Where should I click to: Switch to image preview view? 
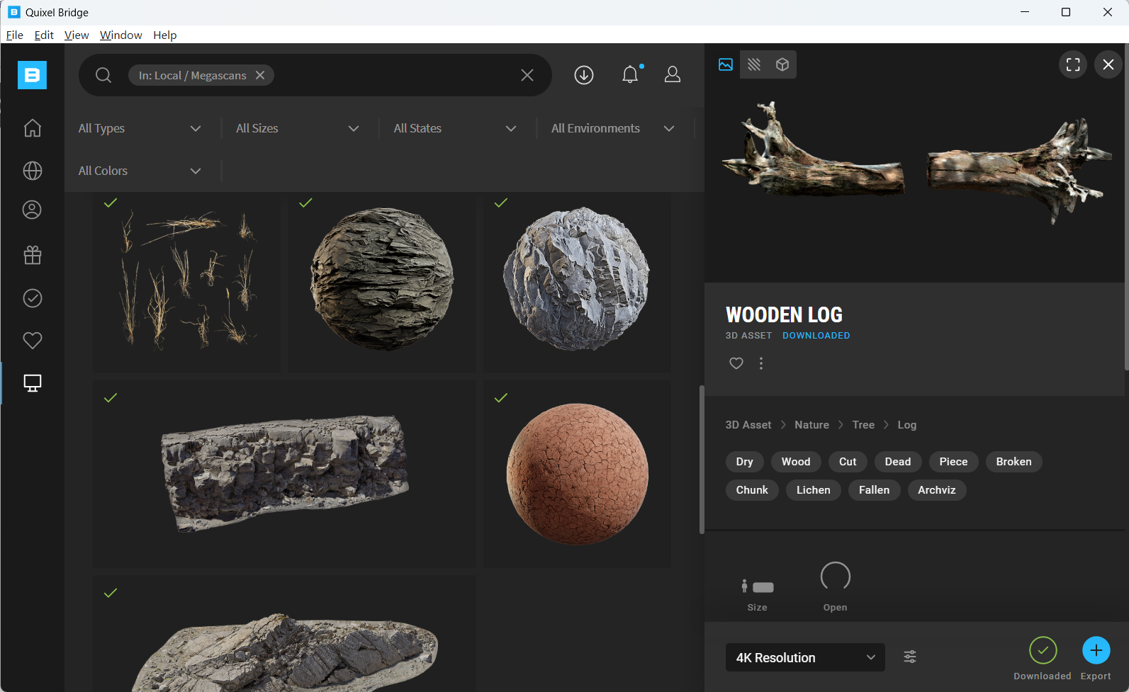point(726,64)
